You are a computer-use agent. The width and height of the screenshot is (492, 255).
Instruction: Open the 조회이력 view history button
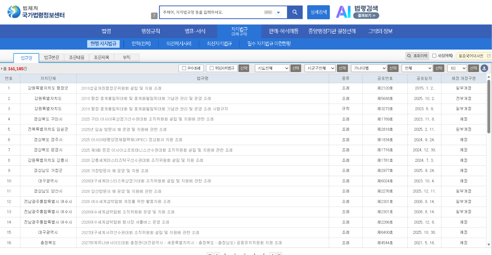point(417,56)
